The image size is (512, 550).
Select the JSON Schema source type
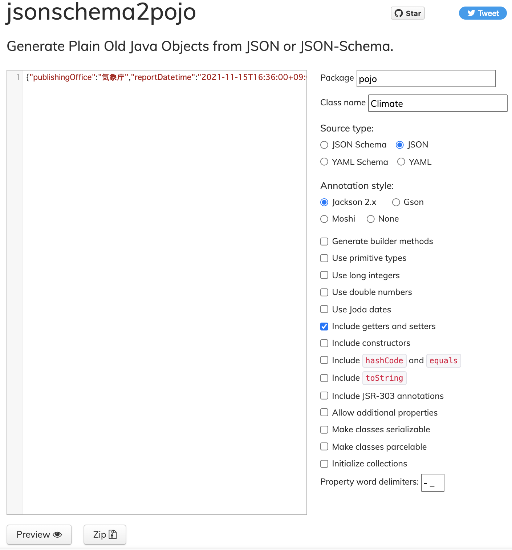tap(324, 145)
